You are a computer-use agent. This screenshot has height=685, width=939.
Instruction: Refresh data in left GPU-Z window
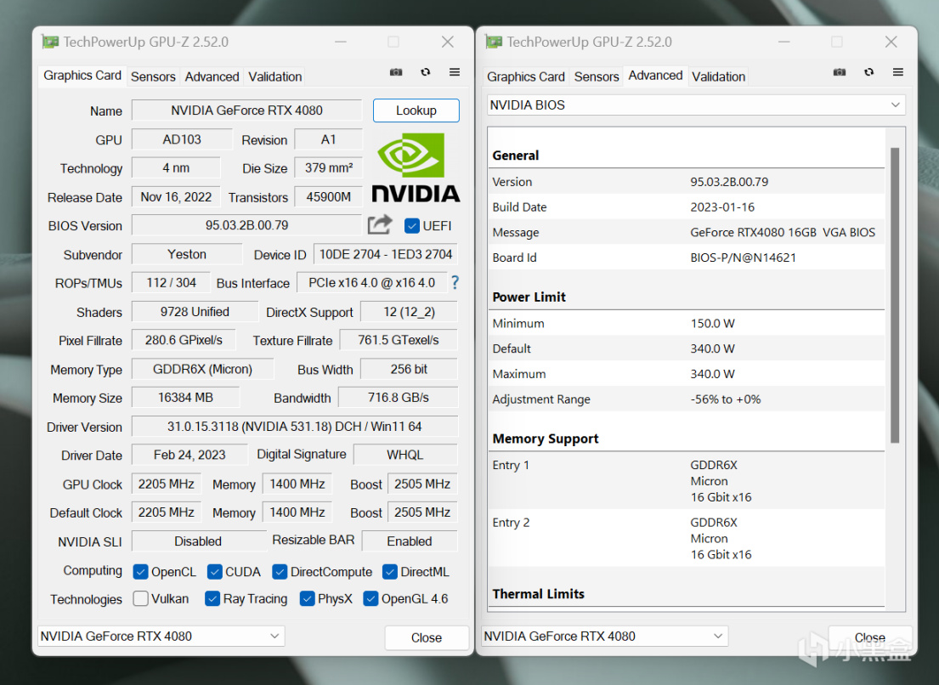click(x=425, y=72)
